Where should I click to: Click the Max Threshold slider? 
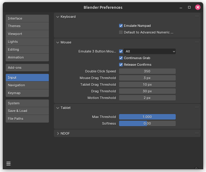147,117
